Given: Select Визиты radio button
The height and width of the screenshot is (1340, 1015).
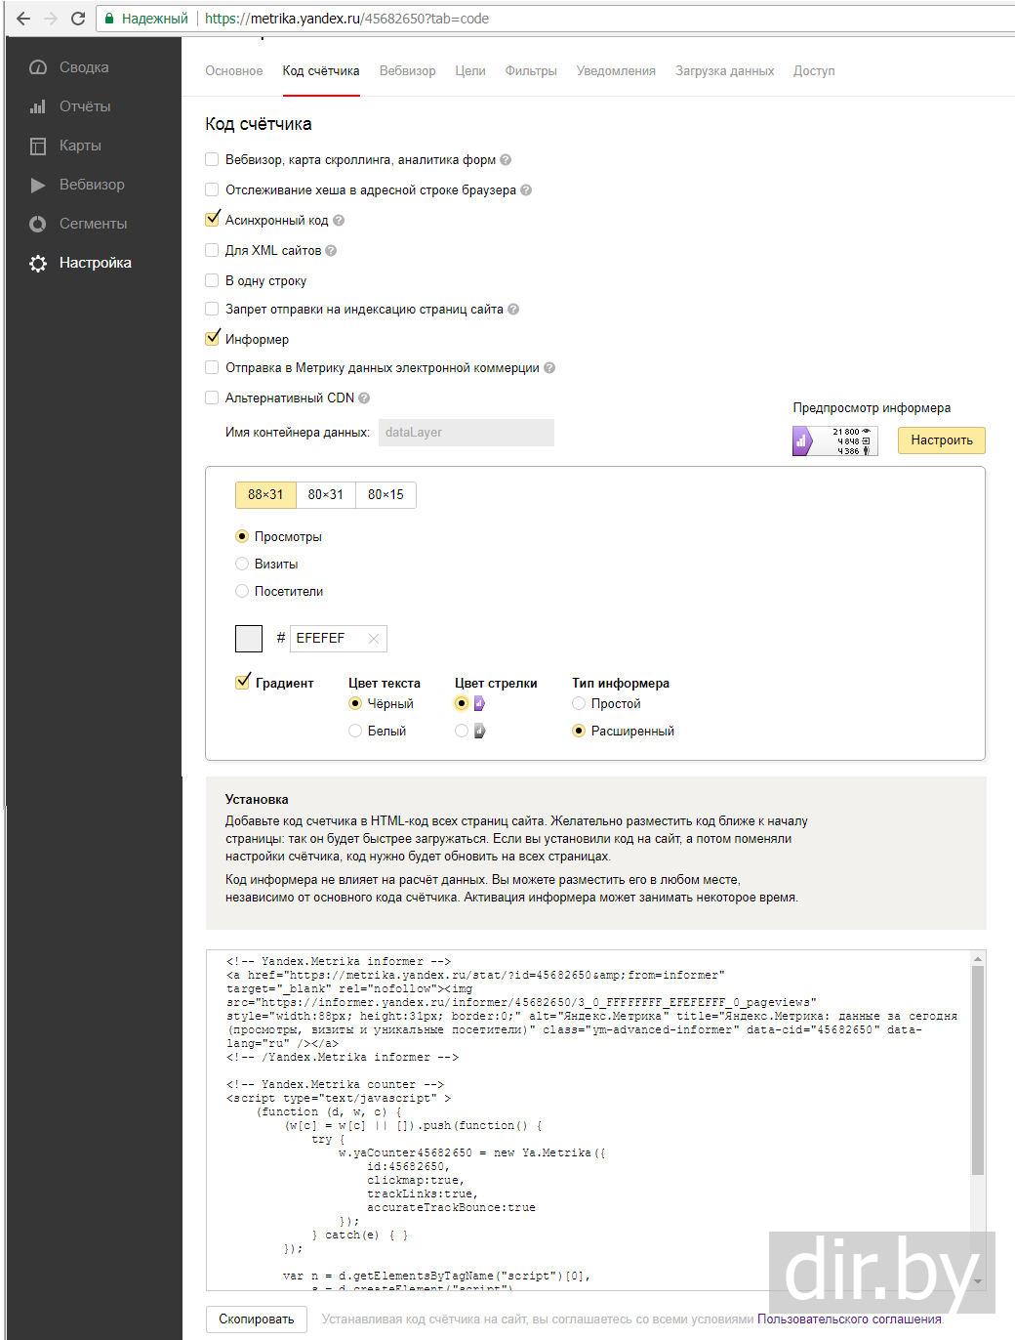Looking at the screenshot, I should (242, 564).
